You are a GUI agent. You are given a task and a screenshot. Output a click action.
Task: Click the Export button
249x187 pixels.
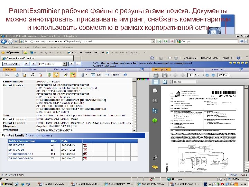pyautogui.click(x=112, y=75)
